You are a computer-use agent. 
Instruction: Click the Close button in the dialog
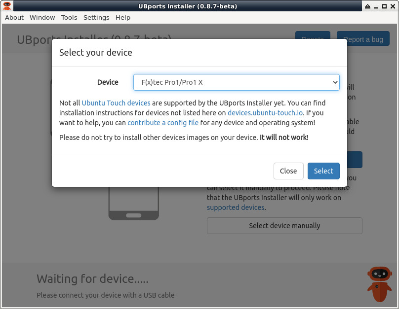pos(288,171)
